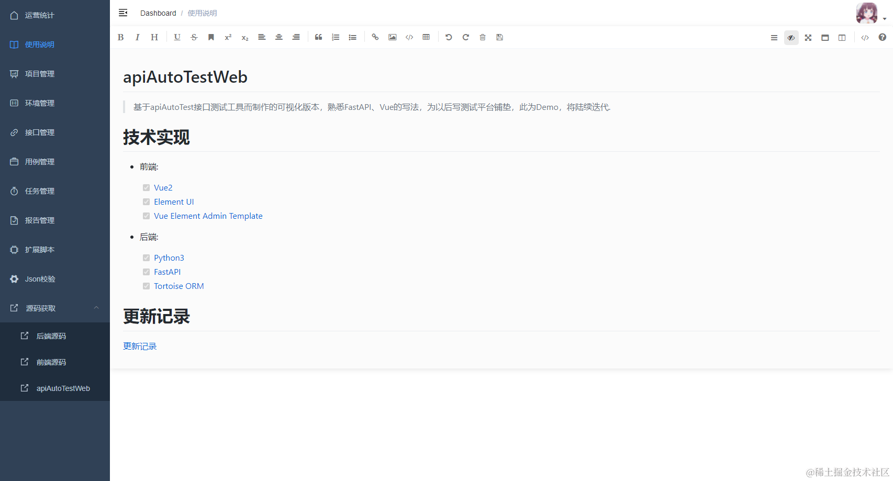This screenshot has width=893, height=481.
Task: Toggle preview mode eye icon
Action: tap(791, 38)
